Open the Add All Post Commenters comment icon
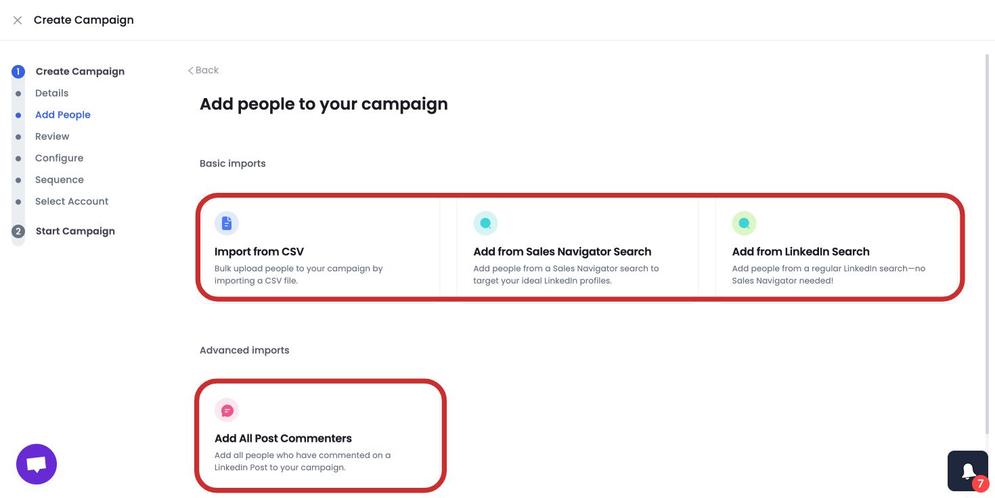995x498 pixels. pyautogui.click(x=227, y=410)
